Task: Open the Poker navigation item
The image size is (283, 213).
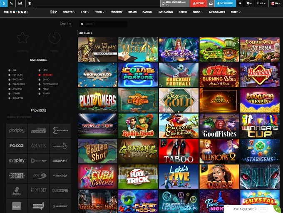Action: pyautogui.click(x=183, y=12)
